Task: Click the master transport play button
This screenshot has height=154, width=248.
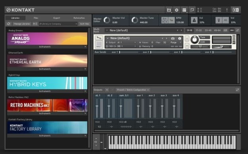Action: (166, 22)
